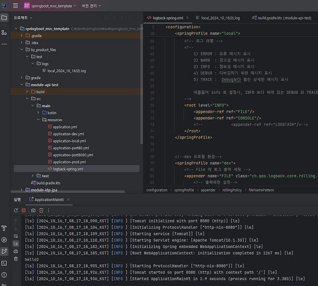This screenshot has height=286, width=318.
Task: Print console contents with printer icon
Action: 16,251
